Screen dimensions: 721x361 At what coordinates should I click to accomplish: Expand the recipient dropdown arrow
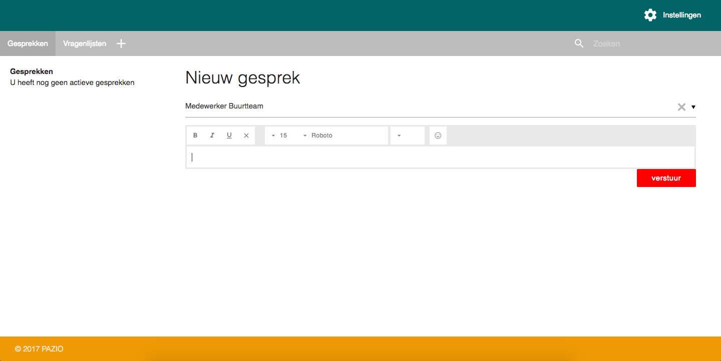[x=693, y=107]
